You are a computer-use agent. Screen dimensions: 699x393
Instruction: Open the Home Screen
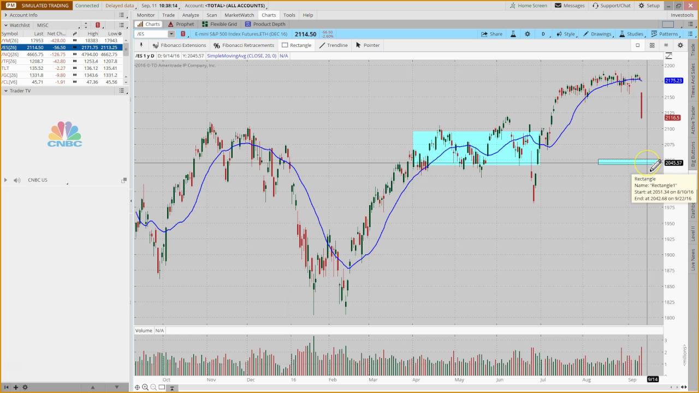[x=528, y=5]
